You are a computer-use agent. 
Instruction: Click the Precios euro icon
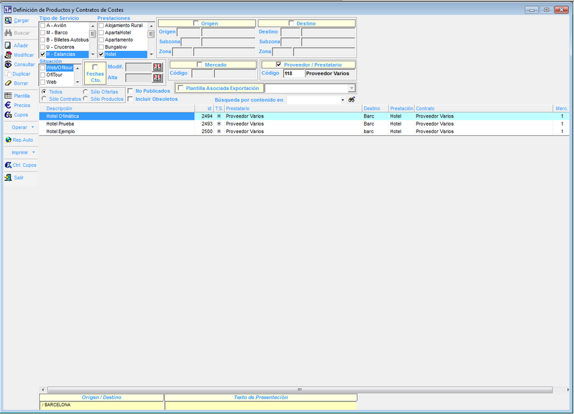(x=8, y=106)
